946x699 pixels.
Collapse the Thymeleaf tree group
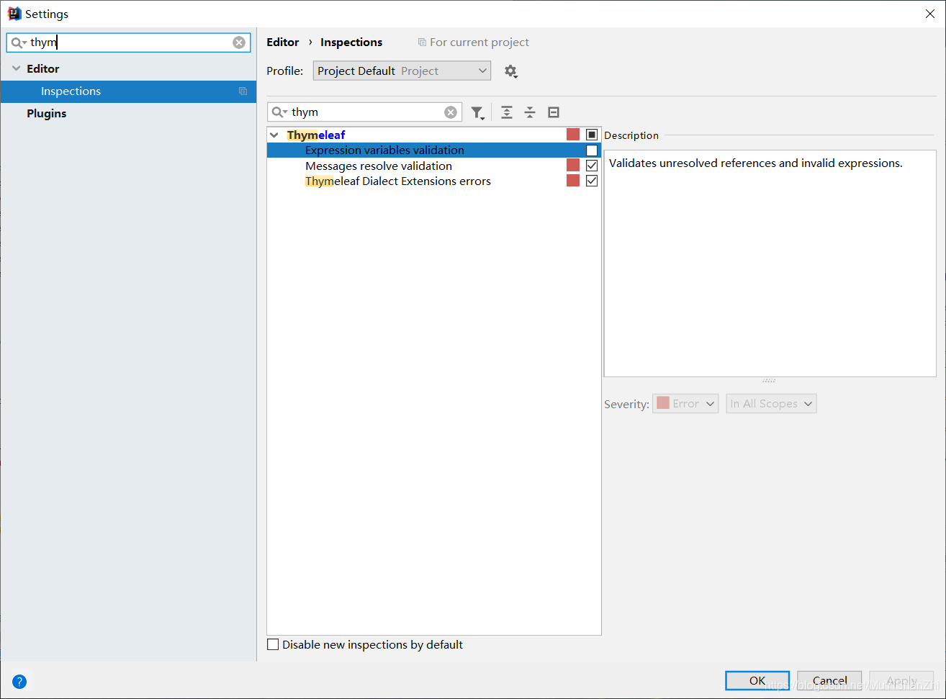tap(274, 135)
